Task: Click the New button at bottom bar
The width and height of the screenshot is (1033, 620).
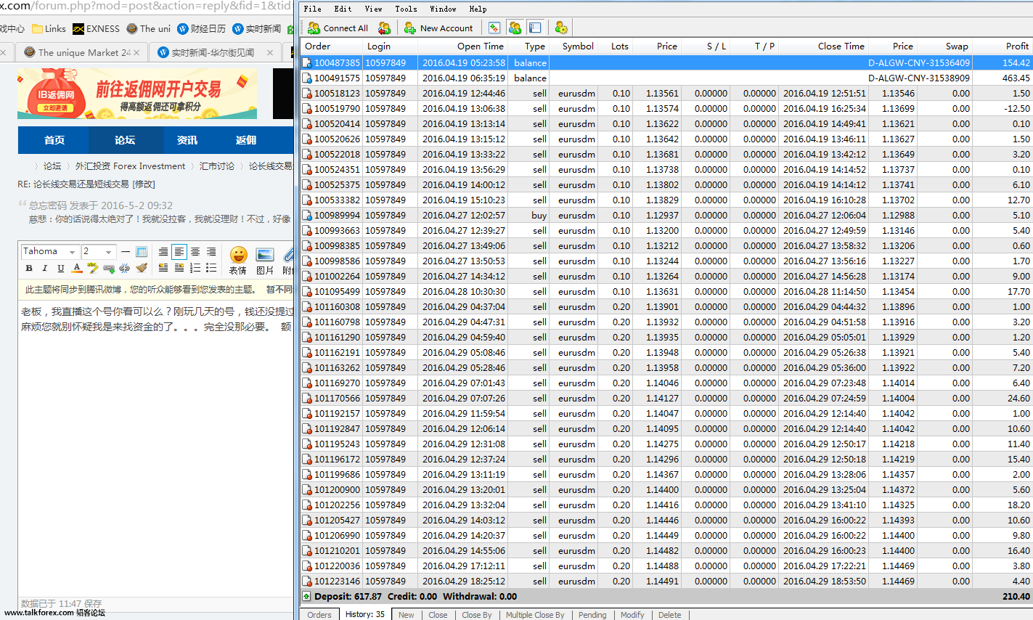Action: 406,614
